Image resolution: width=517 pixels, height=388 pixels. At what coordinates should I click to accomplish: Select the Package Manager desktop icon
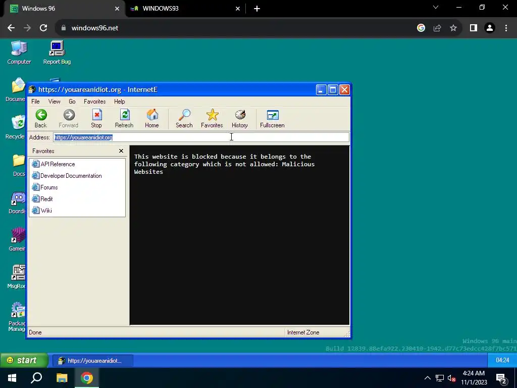17,317
